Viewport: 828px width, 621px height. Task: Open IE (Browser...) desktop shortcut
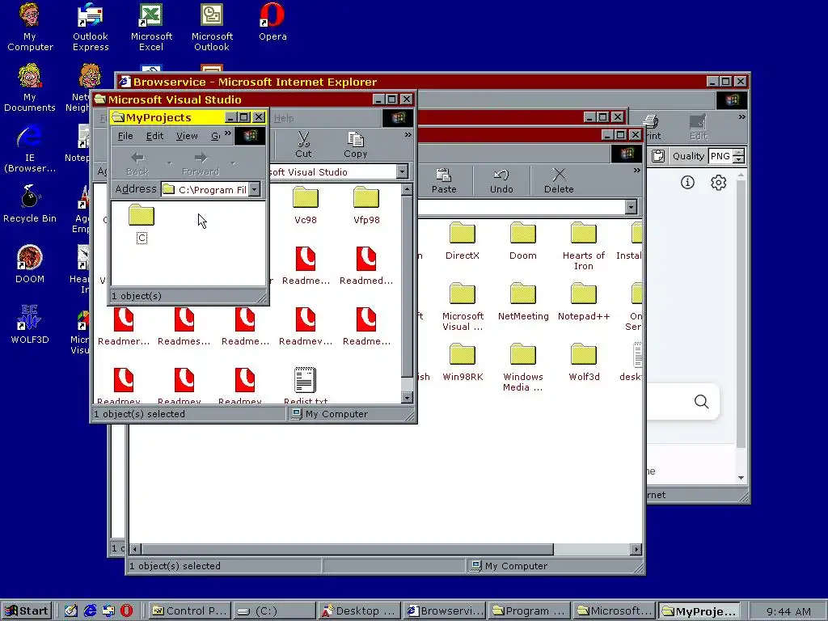(30, 149)
